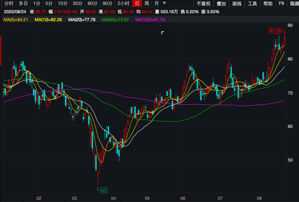Open the 画线 drawing tools

coord(237,4)
